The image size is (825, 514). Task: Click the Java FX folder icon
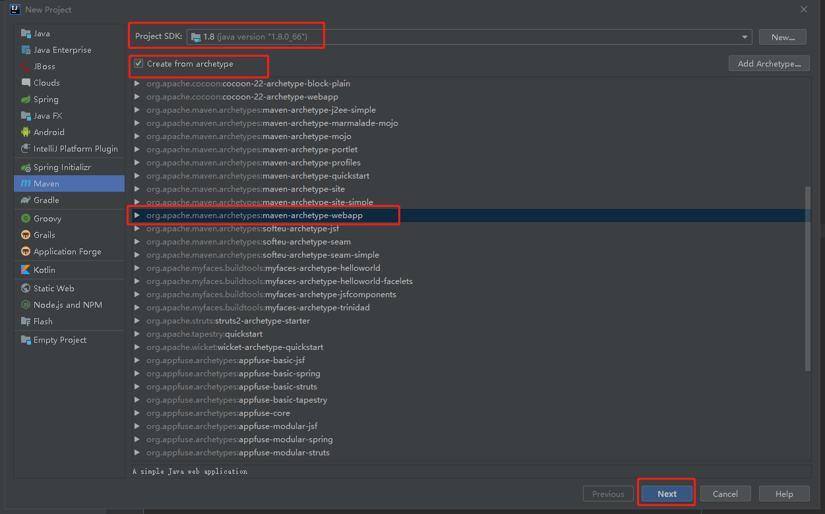[x=26, y=116]
